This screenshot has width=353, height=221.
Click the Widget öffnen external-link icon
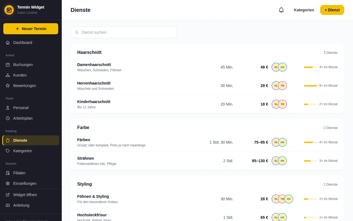click(8, 195)
